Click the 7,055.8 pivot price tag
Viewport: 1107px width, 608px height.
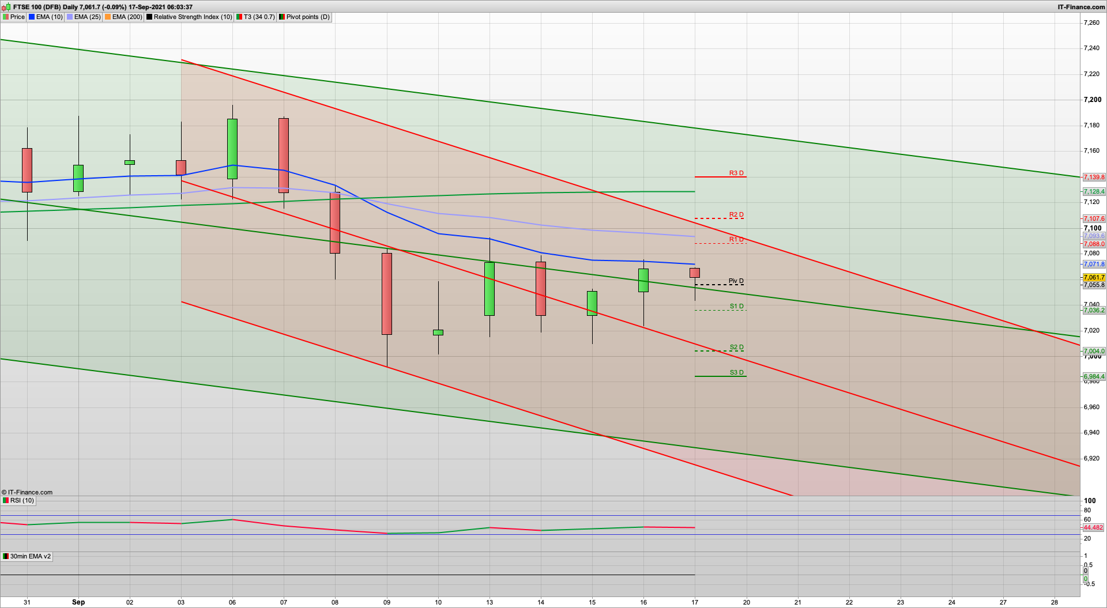coord(1094,285)
